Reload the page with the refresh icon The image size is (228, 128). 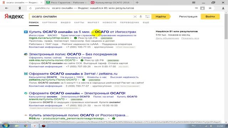(30, 8)
